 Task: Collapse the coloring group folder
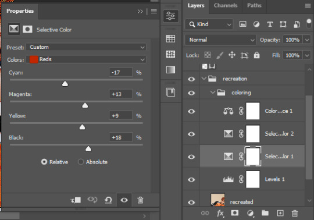(213, 93)
